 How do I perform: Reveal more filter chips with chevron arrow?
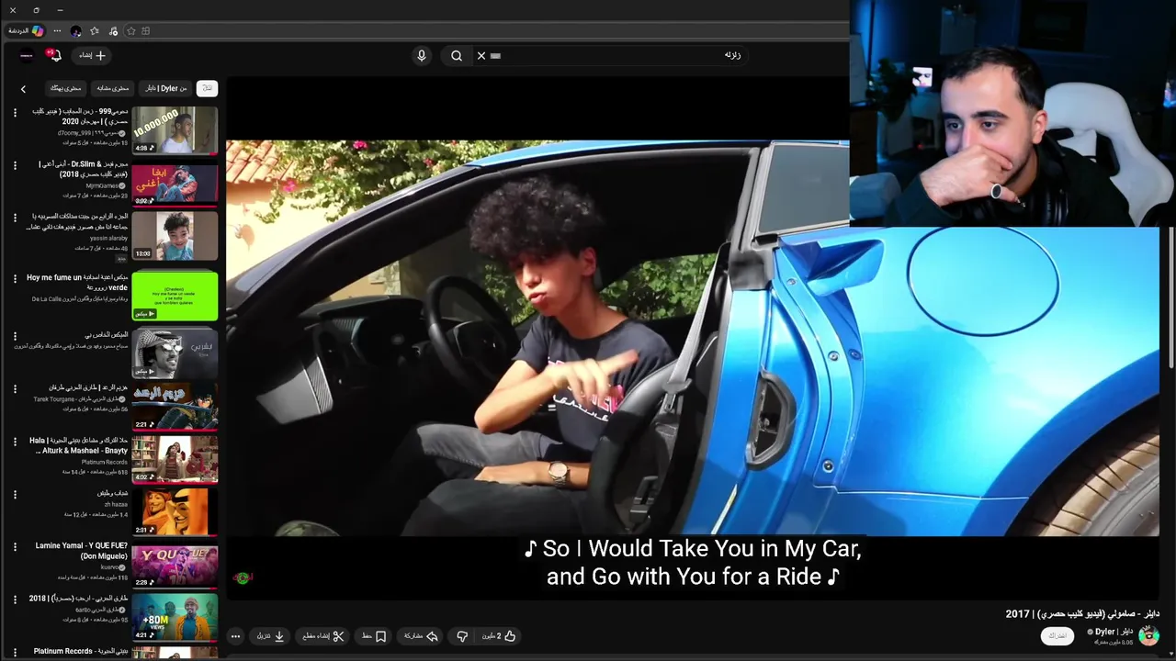point(23,89)
